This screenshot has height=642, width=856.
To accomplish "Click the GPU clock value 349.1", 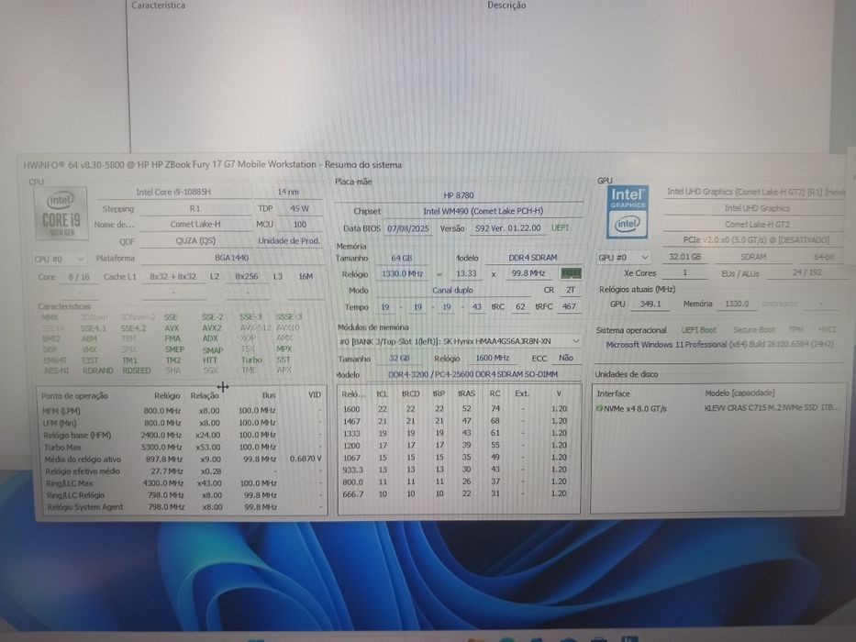I will [x=650, y=304].
